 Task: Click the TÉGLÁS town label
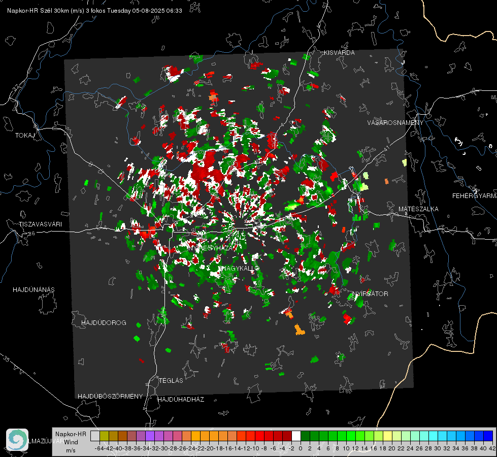pyautogui.click(x=171, y=380)
